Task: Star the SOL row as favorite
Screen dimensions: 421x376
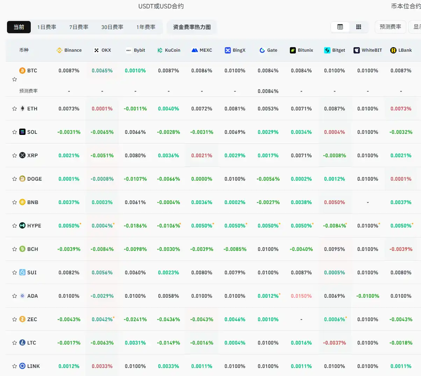Action: coord(14,132)
